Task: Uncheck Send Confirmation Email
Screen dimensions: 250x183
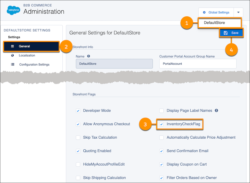Action: point(162,151)
